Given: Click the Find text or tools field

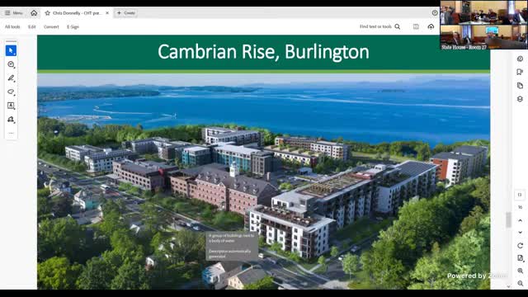Looking at the screenshot, I should point(375,26).
